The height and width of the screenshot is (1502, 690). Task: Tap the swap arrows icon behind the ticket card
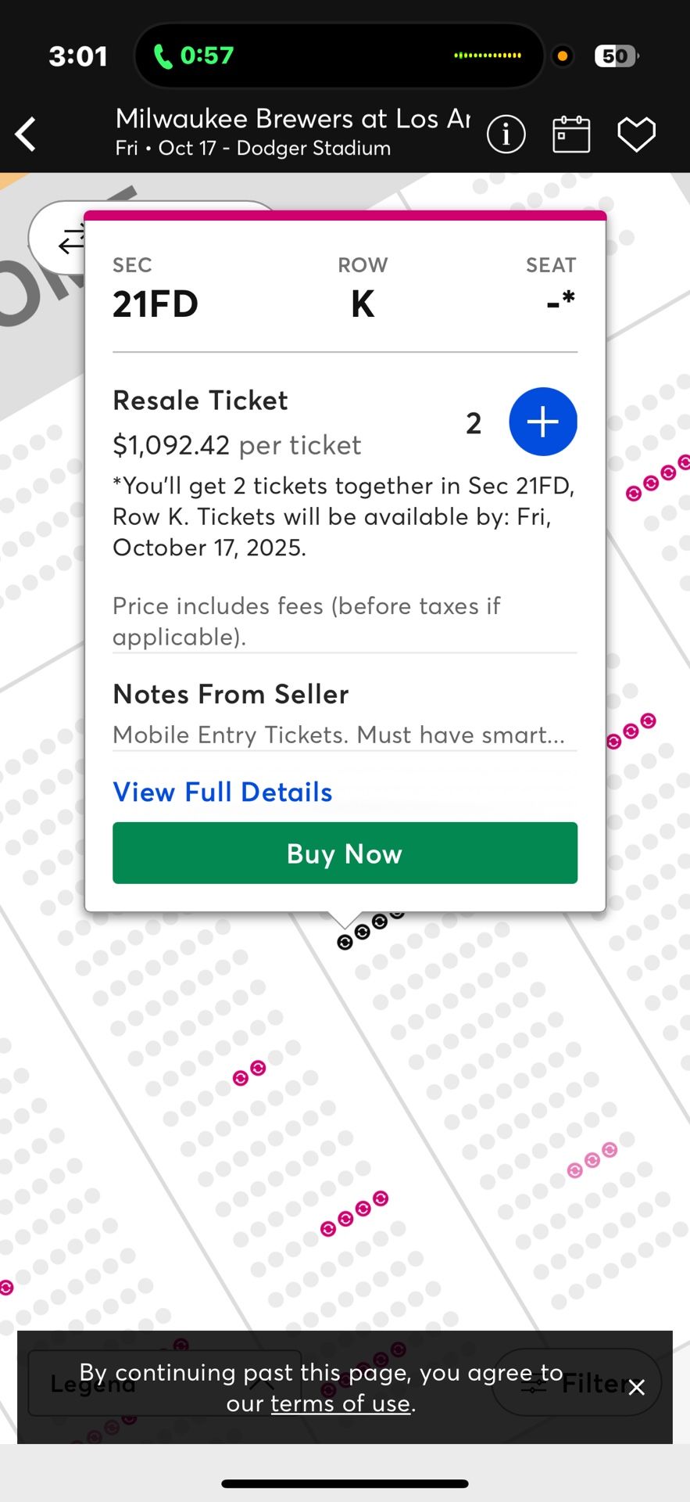coord(70,240)
